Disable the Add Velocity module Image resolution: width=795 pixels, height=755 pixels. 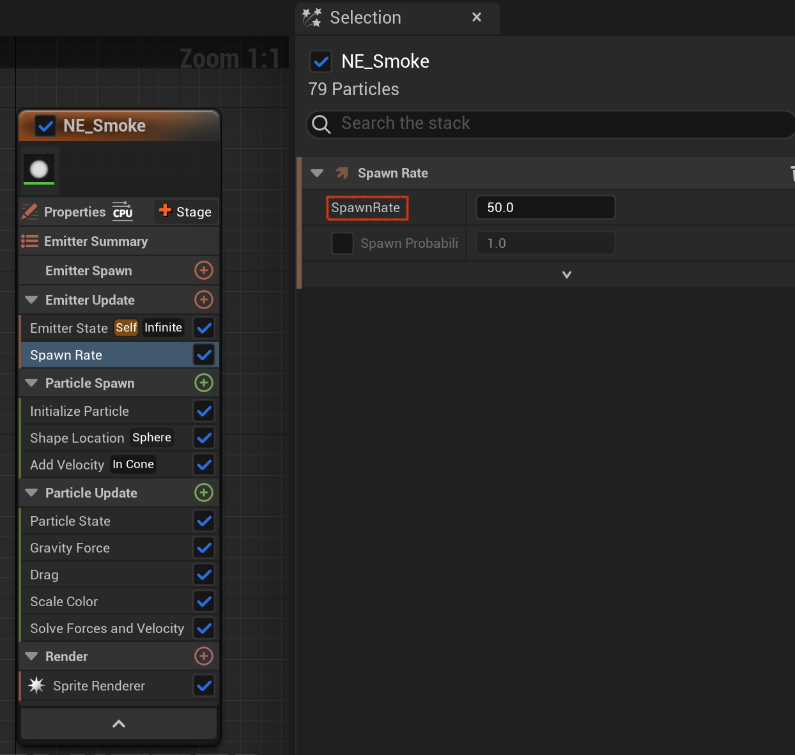[x=204, y=464]
